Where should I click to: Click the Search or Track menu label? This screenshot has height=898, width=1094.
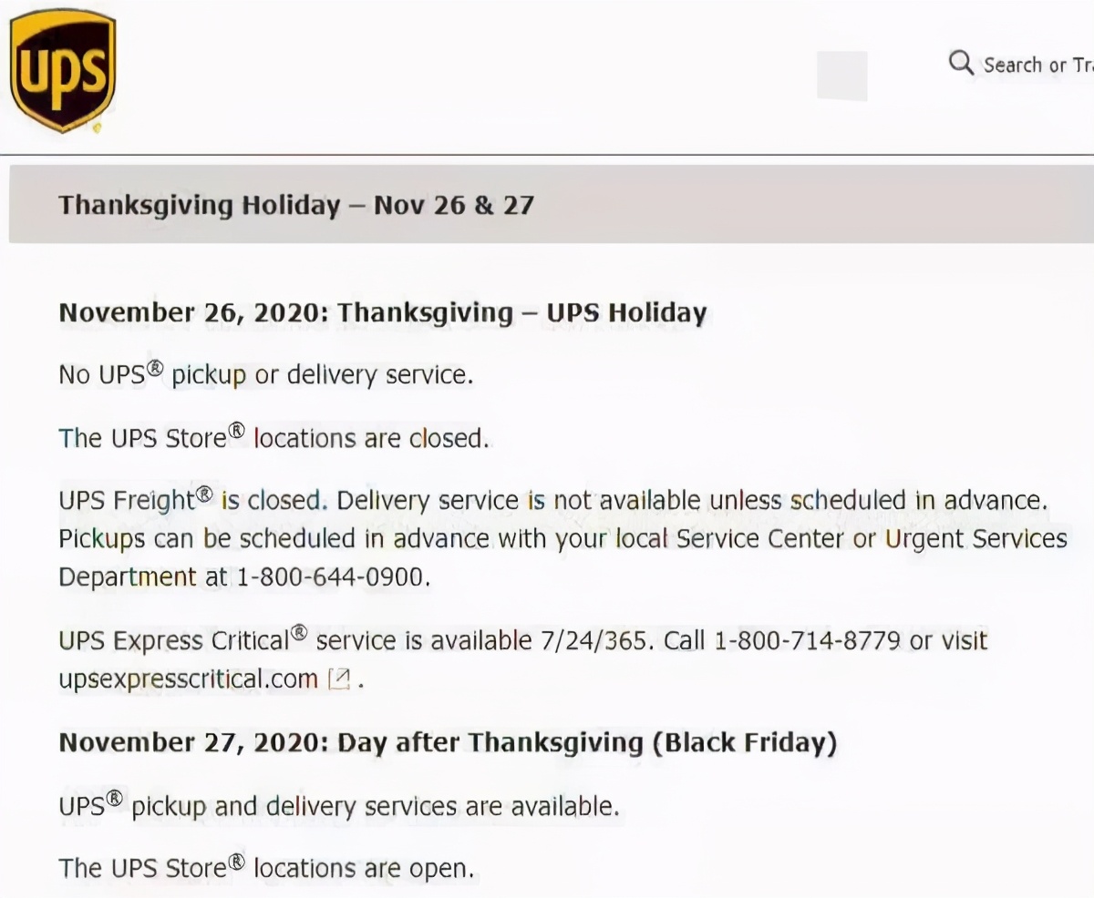[x=1039, y=64]
